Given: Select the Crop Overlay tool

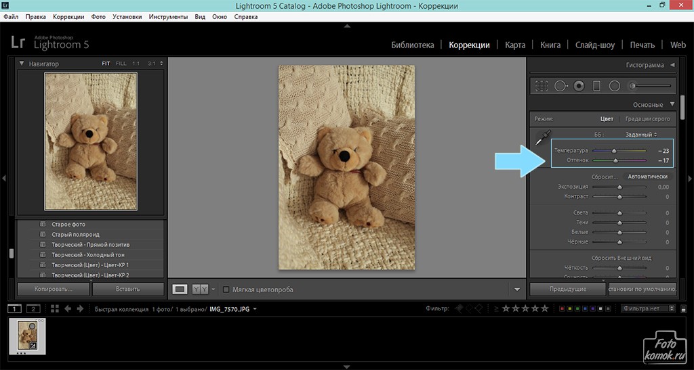Looking at the screenshot, I should pos(541,86).
